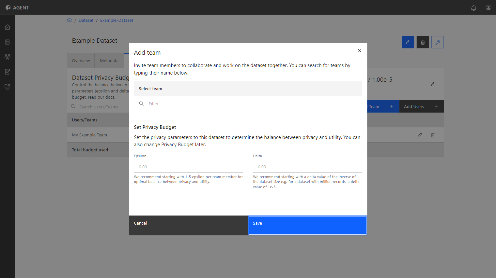The image size is (496, 278).
Task: Open Datasets icon in sidebar
Action: tap(8, 42)
